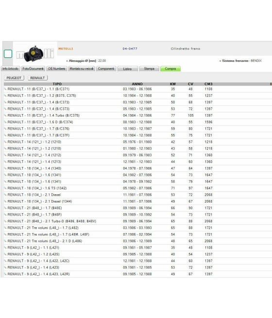This screenshot has height=318, width=272.
Task: Click detail icon beside Renault 9 1.1 (L421)
Action: point(5,248)
